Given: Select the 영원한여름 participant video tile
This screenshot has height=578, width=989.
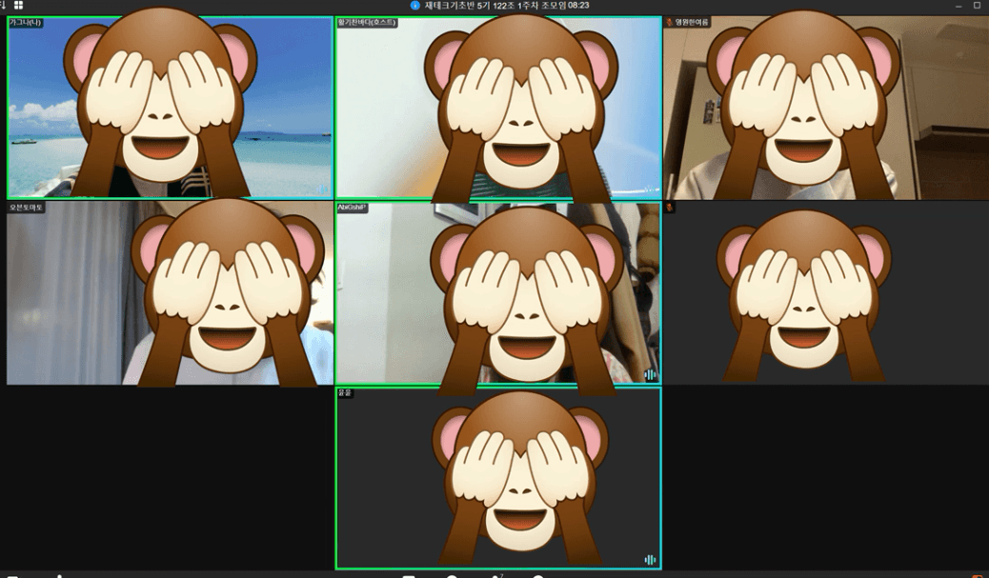Looking at the screenshot, I should pyautogui.click(x=826, y=108).
